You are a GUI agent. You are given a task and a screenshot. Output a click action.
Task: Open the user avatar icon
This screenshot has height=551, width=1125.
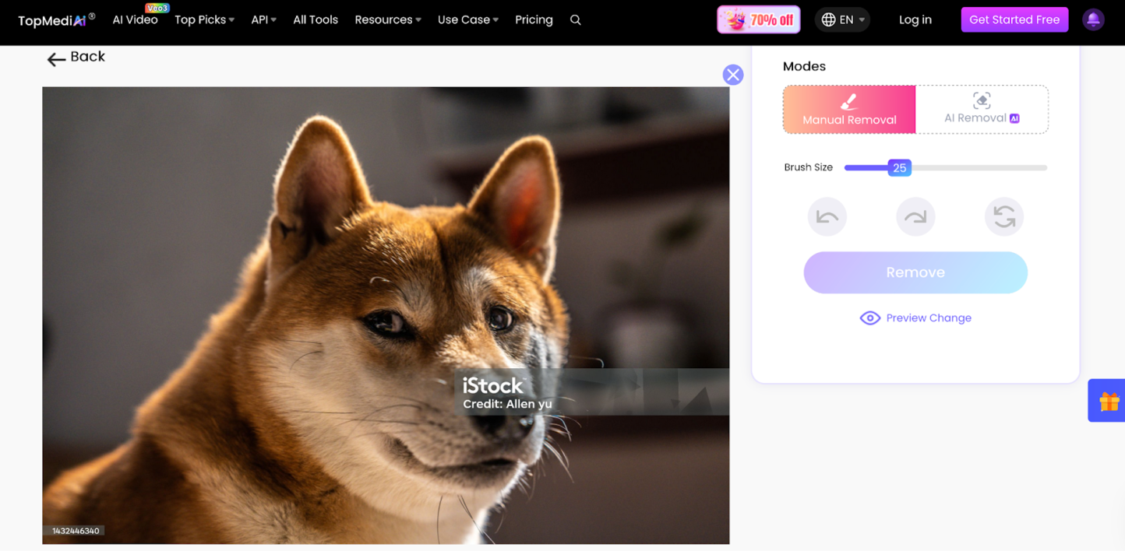[1093, 19]
